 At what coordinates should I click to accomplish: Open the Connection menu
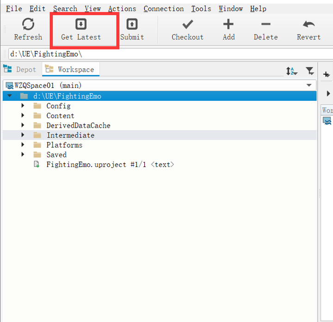164,9
